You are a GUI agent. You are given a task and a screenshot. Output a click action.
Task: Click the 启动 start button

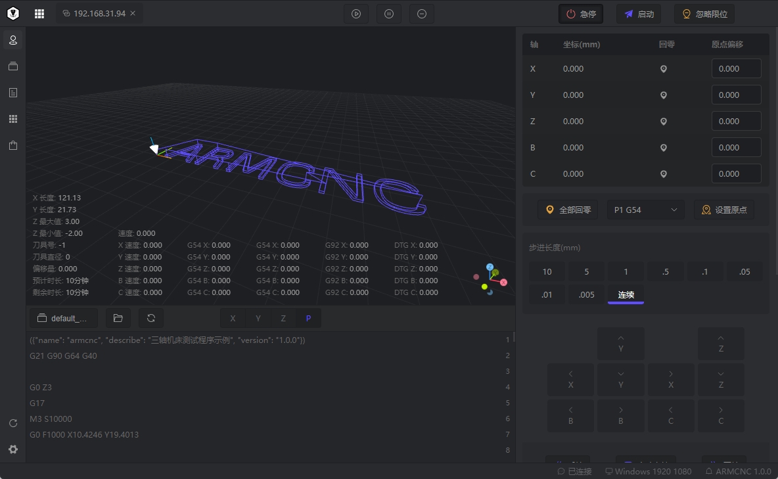639,14
